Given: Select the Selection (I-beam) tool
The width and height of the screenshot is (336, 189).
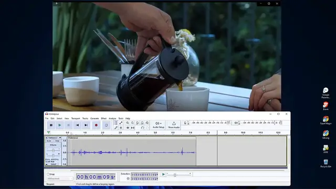Looking at the screenshot, I should point(116,123).
